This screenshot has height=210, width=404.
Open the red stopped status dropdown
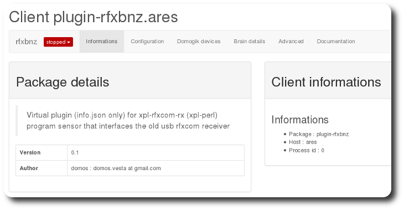pyautogui.click(x=58, y=42)
